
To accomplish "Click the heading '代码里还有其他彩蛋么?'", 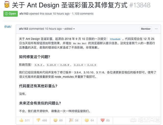I will coord(38,86).
